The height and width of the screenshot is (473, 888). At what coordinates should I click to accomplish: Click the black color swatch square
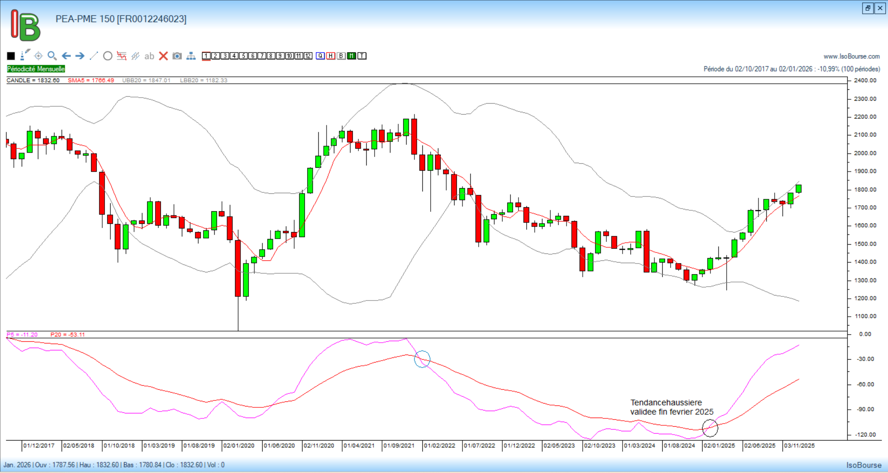tap(11, 56)
